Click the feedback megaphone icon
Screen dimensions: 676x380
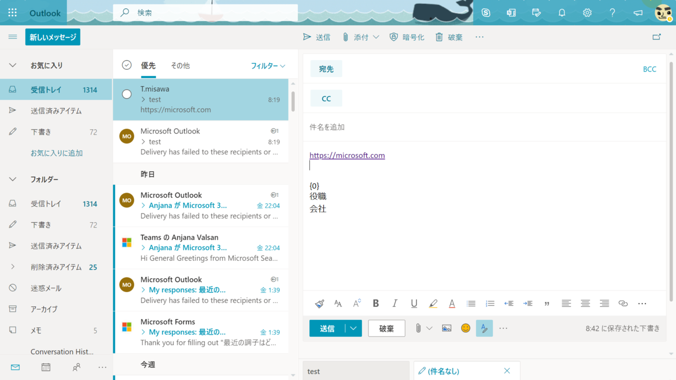click(x=638, y=12)
